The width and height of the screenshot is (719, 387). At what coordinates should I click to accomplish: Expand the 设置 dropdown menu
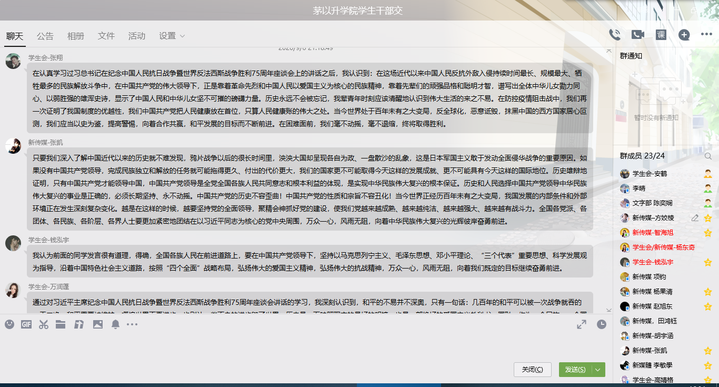coord(172,36)
